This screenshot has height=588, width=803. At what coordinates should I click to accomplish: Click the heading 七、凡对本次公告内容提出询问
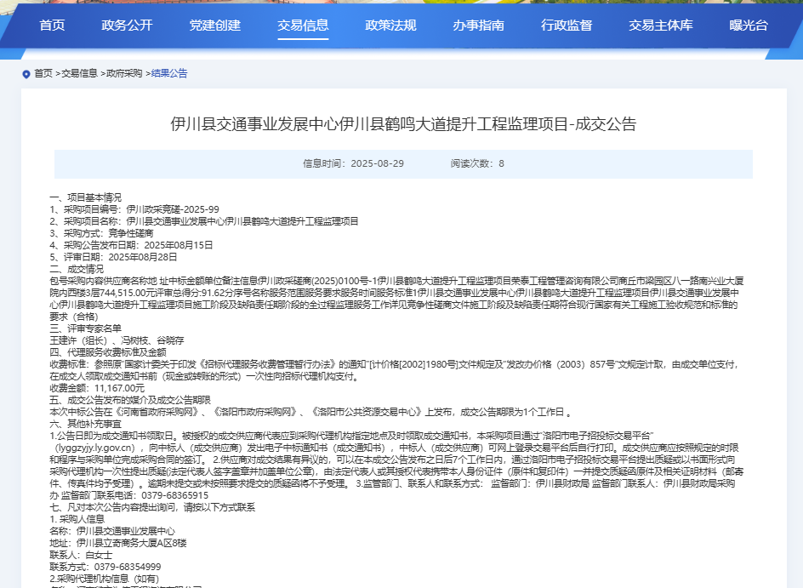pyautogui.click(x=152, y=507)
